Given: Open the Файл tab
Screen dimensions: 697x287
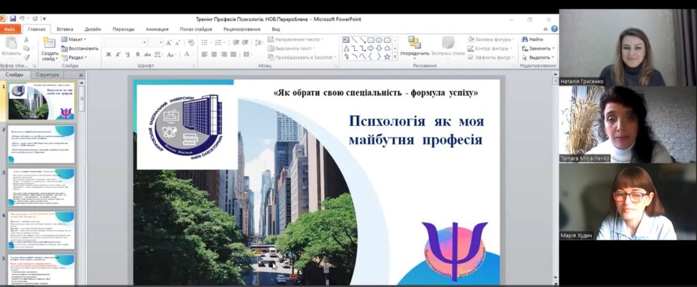Looking at the screenshot, I should [x=10, y=29].
